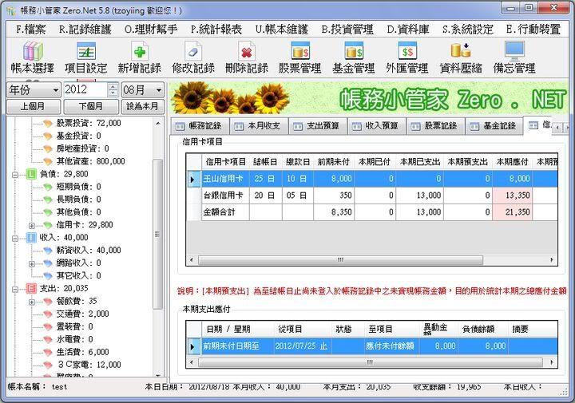Click the blue I icon beside 收入
The width and height of the screenshot is (575, 403).
pyautogui.click(x=31, y=237)
